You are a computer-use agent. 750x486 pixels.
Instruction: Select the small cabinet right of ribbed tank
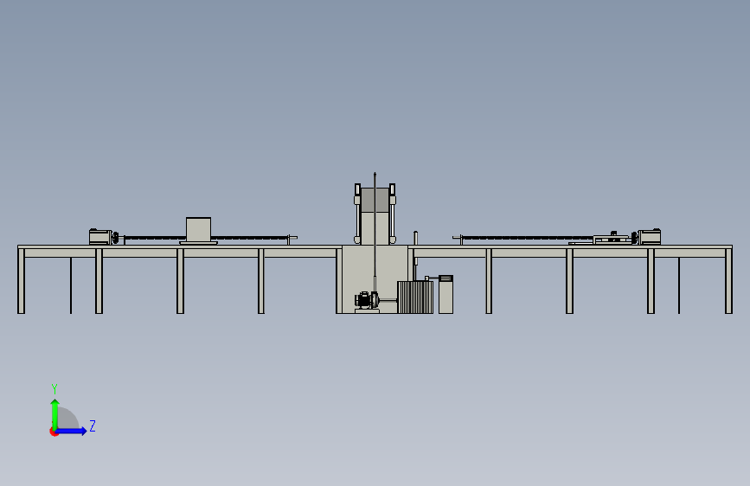tap(446, 295)
